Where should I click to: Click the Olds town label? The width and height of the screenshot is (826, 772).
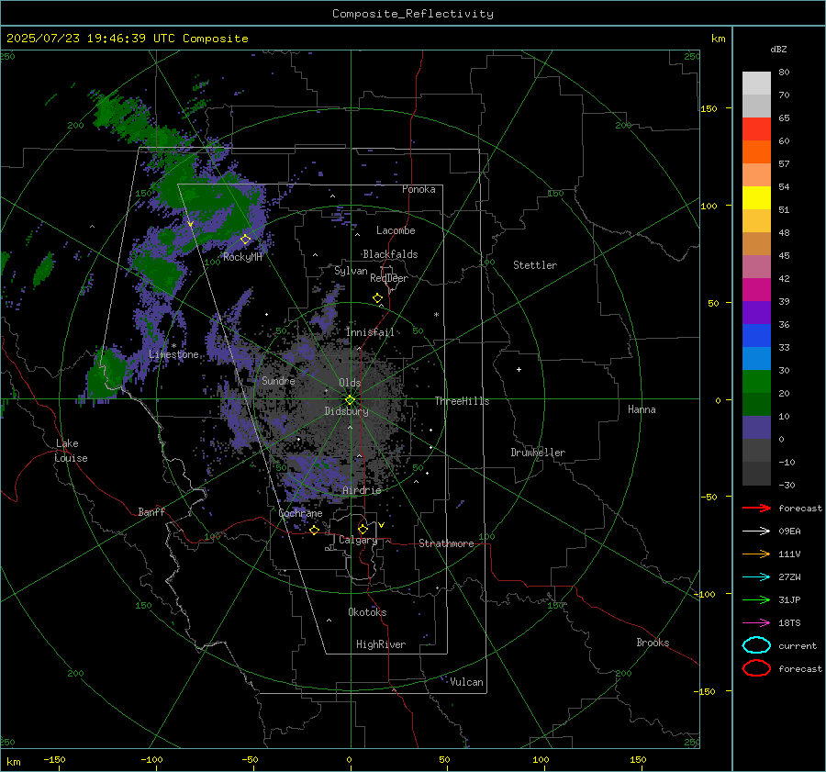coord(350,383)
